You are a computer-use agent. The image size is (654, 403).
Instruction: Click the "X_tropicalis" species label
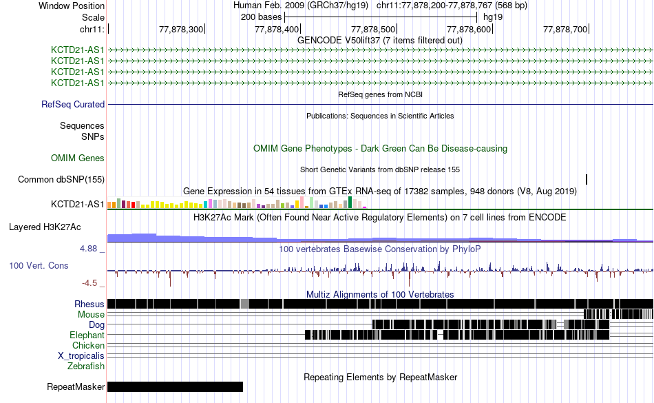[x=81, y=356]
